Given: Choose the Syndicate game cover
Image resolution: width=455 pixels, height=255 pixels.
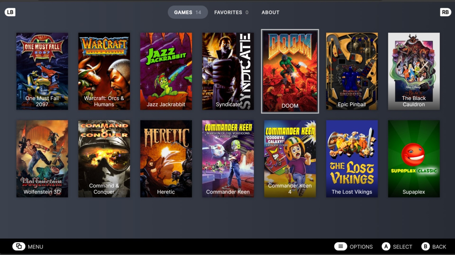Looking at the screenshot, I should 228,71.
